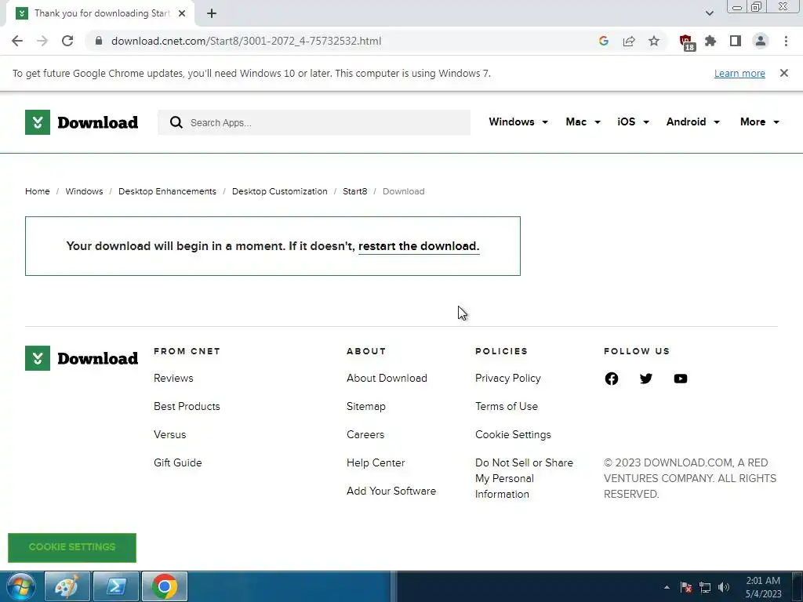Click the search magnifier icon
Image resolution: width=803 pixels, height=602 pixels.
click(176, 122)
